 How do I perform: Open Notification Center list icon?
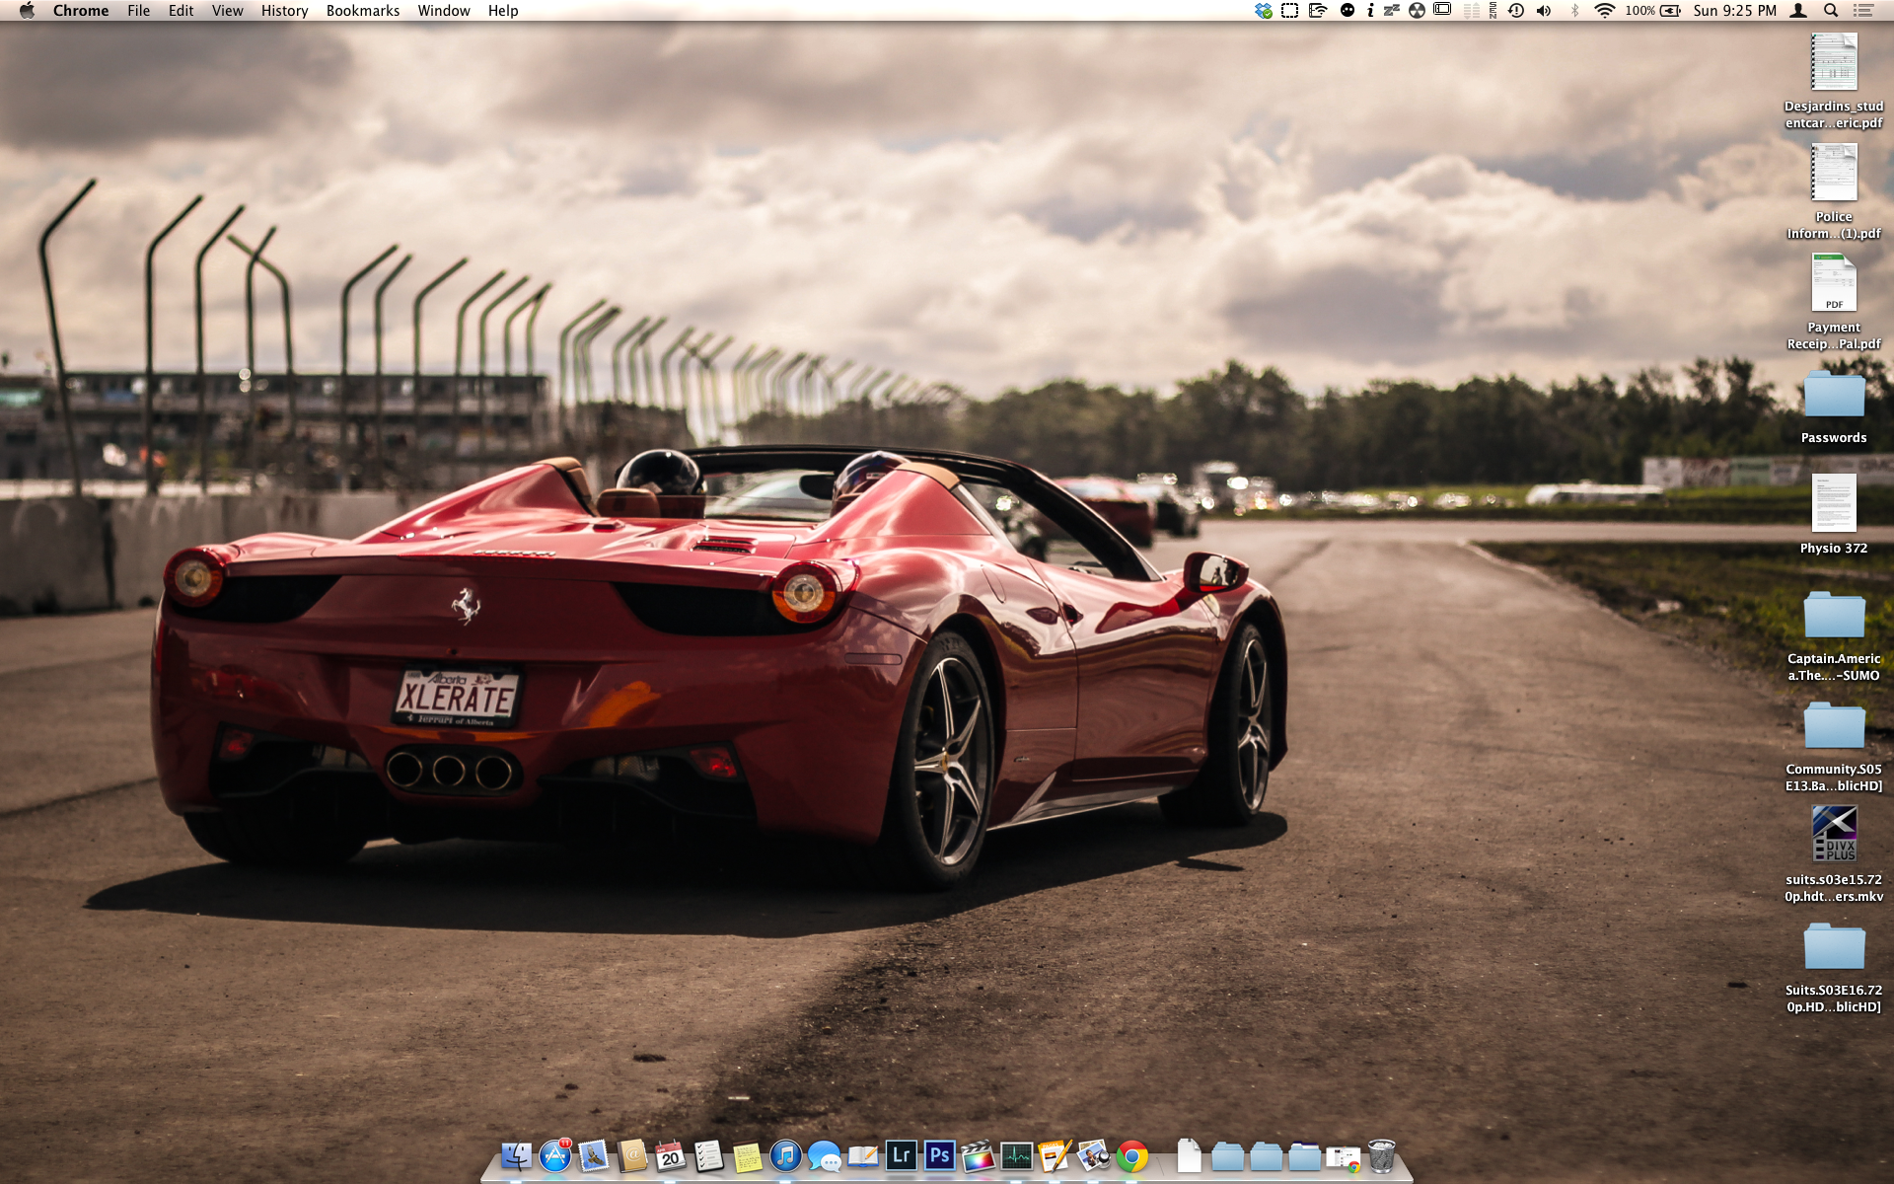point(1863,11)
